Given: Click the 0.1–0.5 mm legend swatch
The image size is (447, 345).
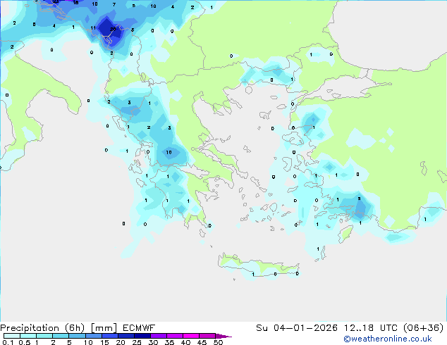Looking at the screenshot, I should point(12,336).
